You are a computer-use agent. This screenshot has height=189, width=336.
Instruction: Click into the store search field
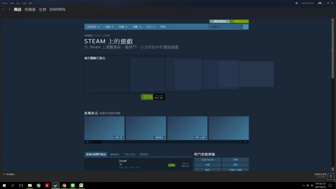225,27
